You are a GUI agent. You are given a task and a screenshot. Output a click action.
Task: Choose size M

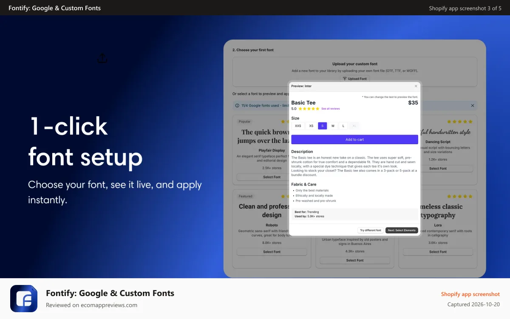[333, 126]
